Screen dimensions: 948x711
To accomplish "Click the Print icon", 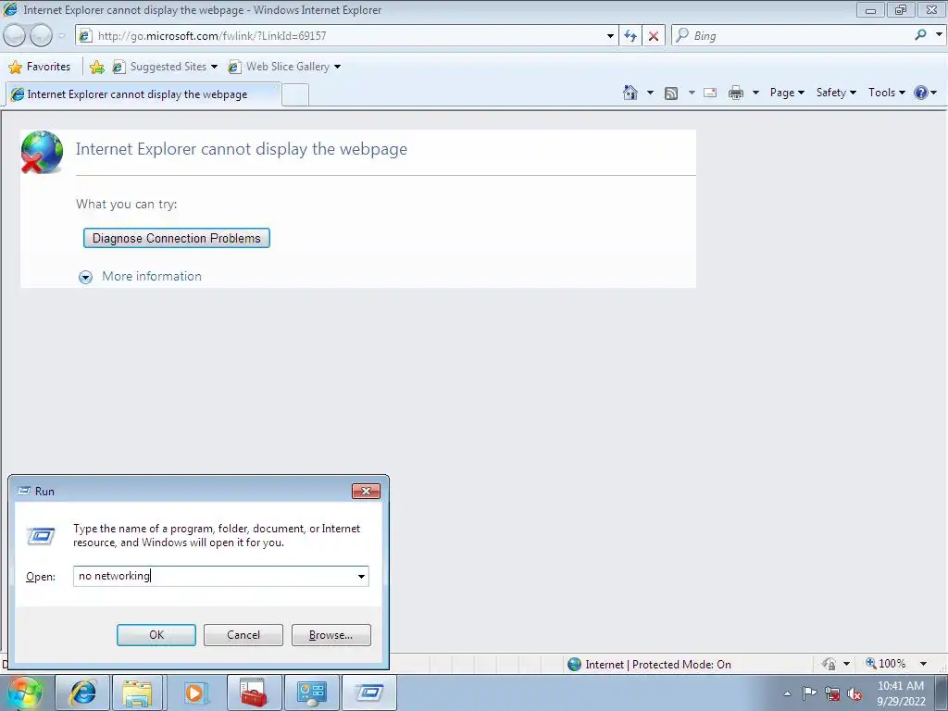I will pyautogui.click(x=736, y=93).
